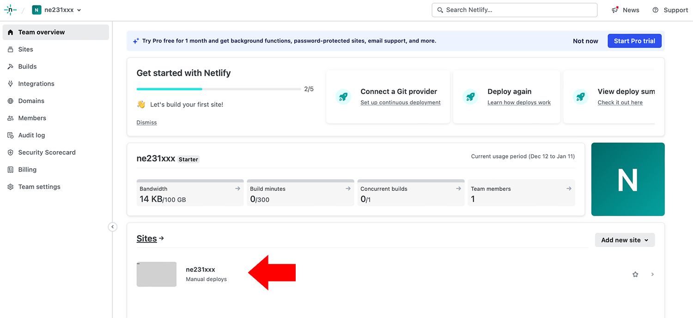
Task: Open the ne231xxx site row chevron
Action: 652,274
